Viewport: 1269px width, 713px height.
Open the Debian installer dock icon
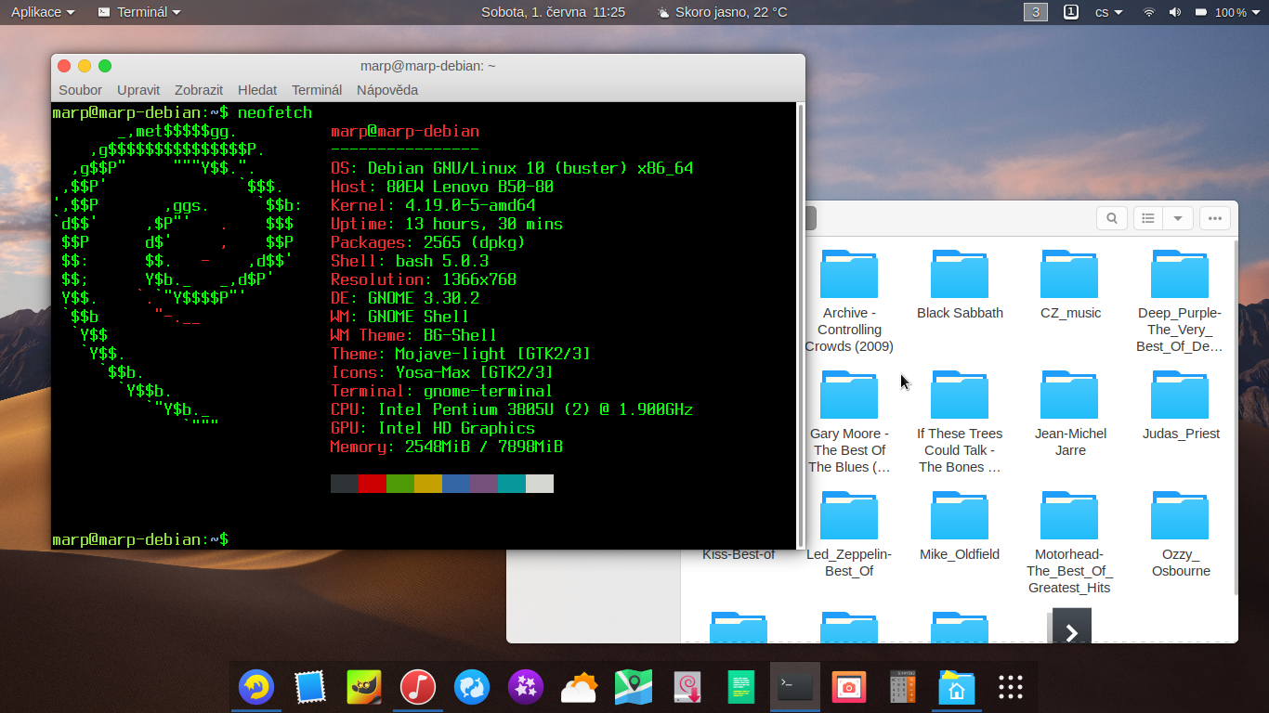(687, 687)
